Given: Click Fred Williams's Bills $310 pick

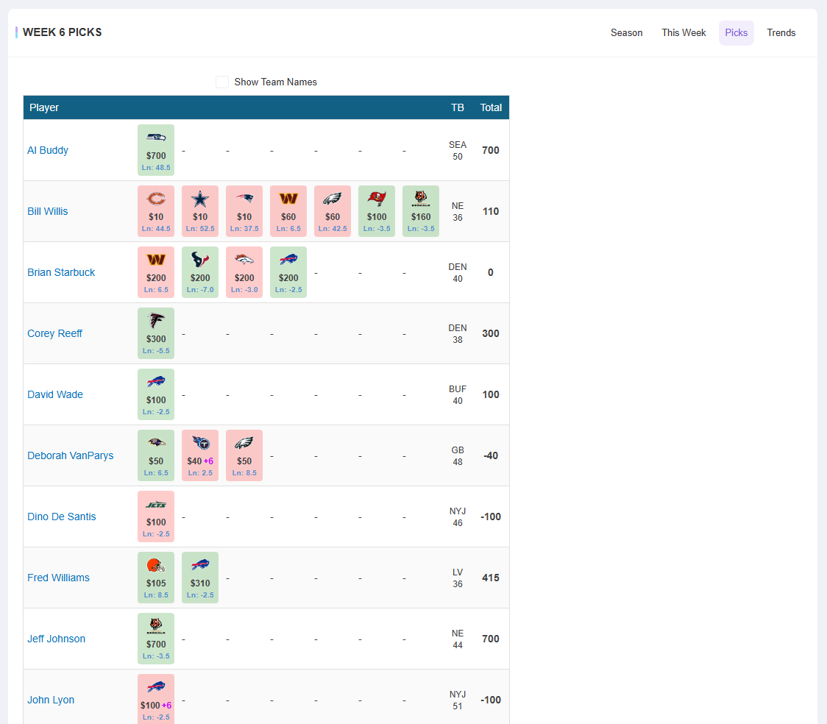Looking at the screenshot, I should click(x=199, y=577).
